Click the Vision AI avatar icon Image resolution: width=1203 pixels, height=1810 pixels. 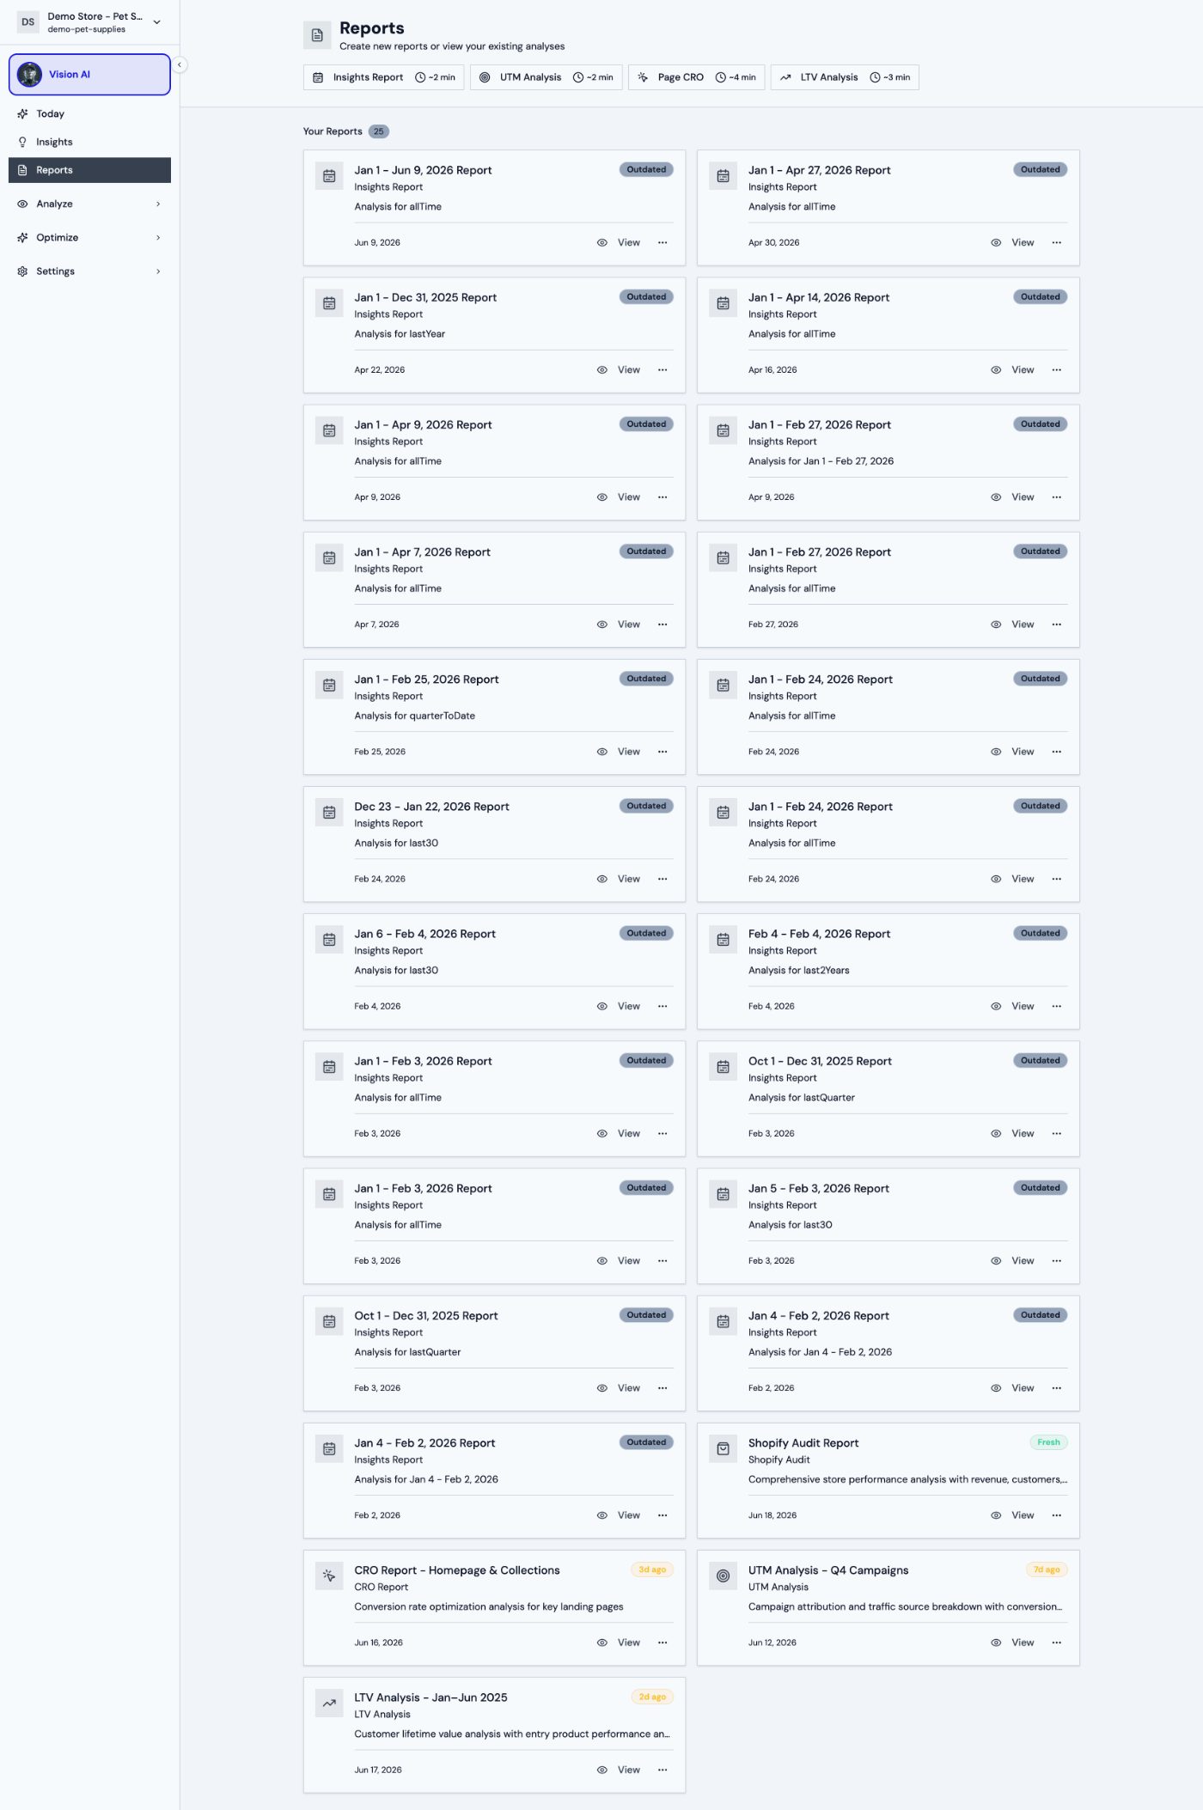[29, 75]
